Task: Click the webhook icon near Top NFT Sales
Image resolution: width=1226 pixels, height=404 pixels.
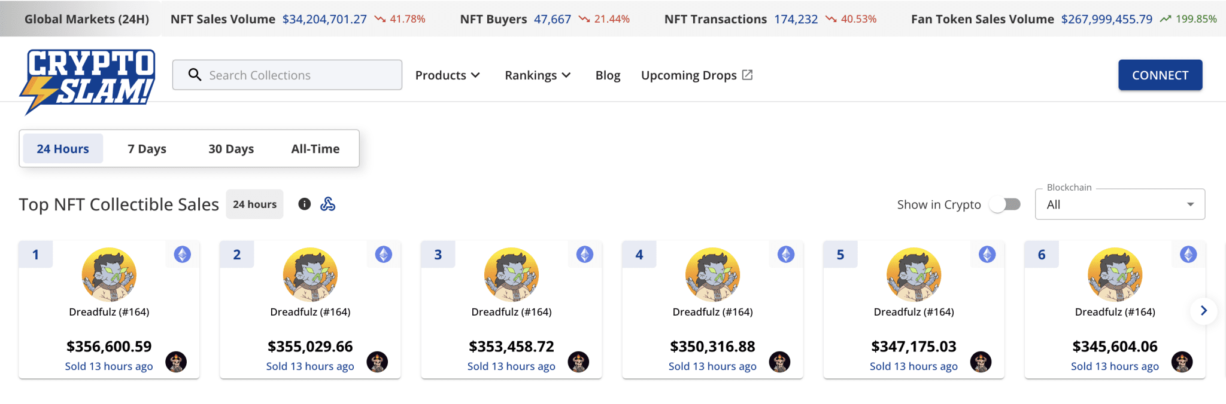Action: pos(327,204)
